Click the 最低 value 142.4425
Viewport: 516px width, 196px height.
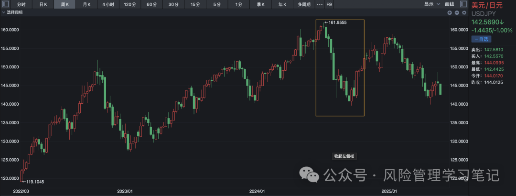coord(494,69)
